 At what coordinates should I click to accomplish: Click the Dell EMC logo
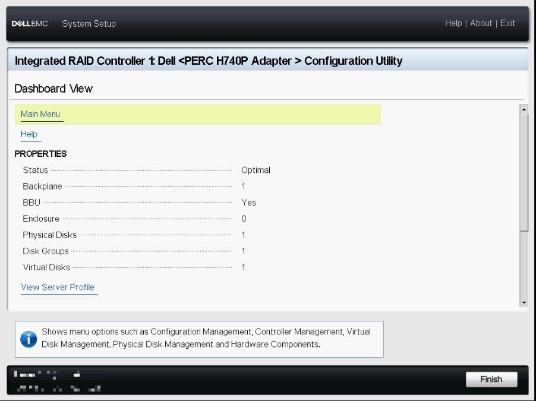pyautogui.click(x=30, y=24)
